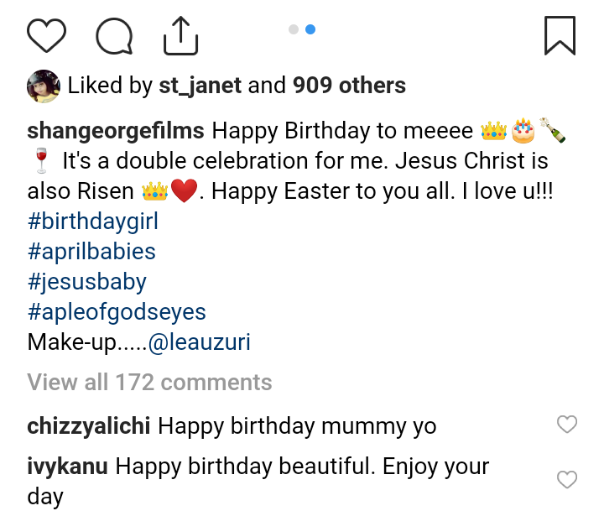
Task: Expand View all 172 comments
Action: [149, 383]
